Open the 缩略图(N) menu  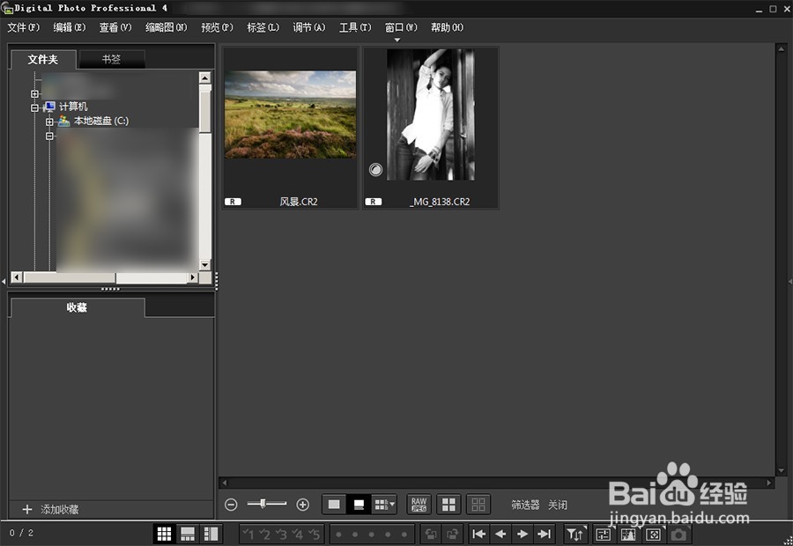[x=167, y=27]
